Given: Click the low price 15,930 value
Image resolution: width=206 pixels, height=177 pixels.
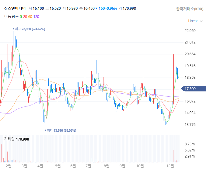Looking at the screenshot, I should [x=72, y=9].
